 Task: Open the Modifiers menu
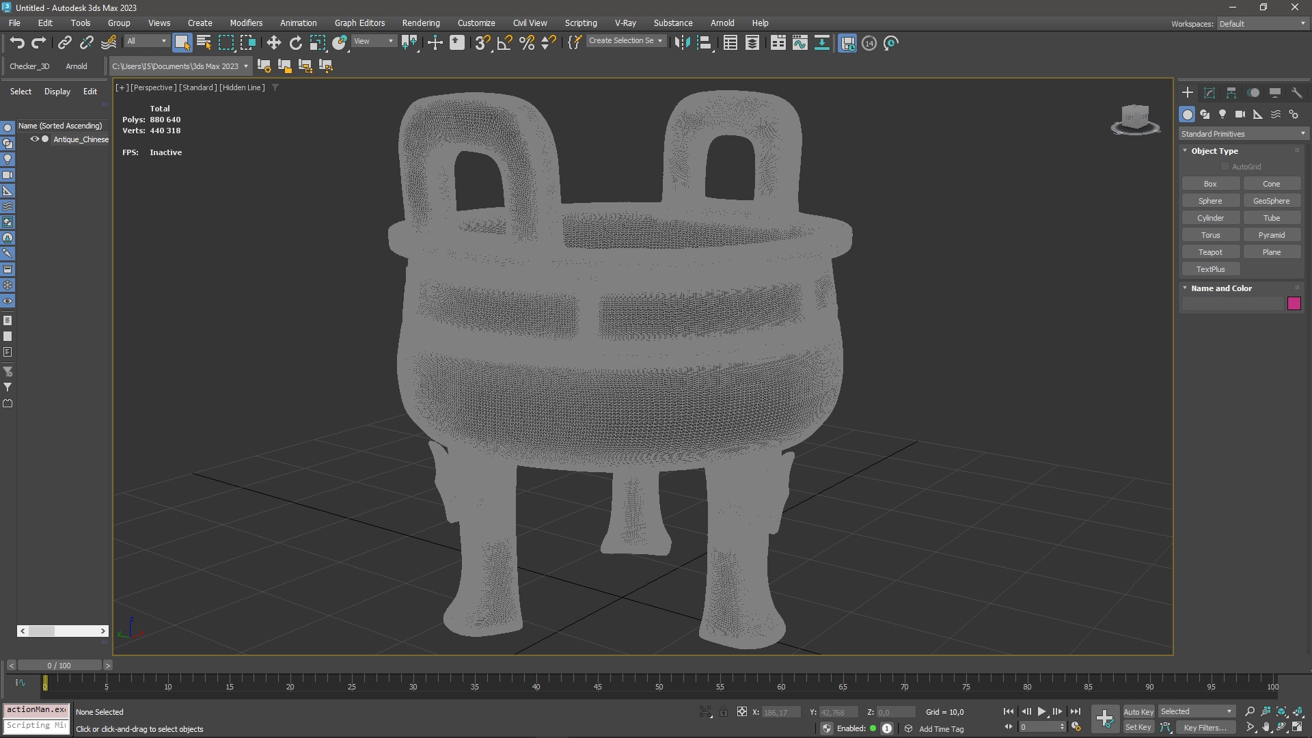(246, 23)
